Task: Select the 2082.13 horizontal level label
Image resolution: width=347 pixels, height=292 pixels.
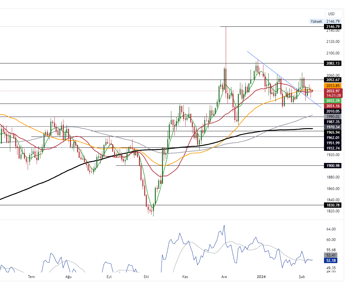Action: tap(332, 63)
